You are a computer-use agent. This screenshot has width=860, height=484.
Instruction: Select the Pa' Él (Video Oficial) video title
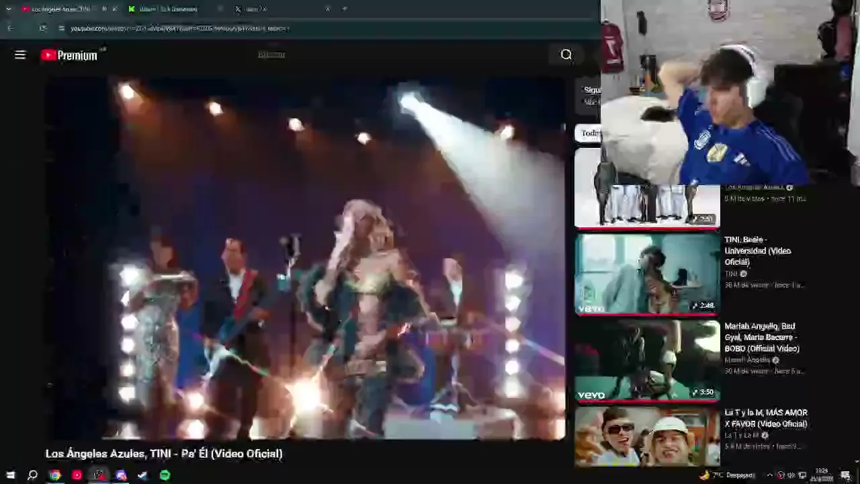tap(164, 454)
